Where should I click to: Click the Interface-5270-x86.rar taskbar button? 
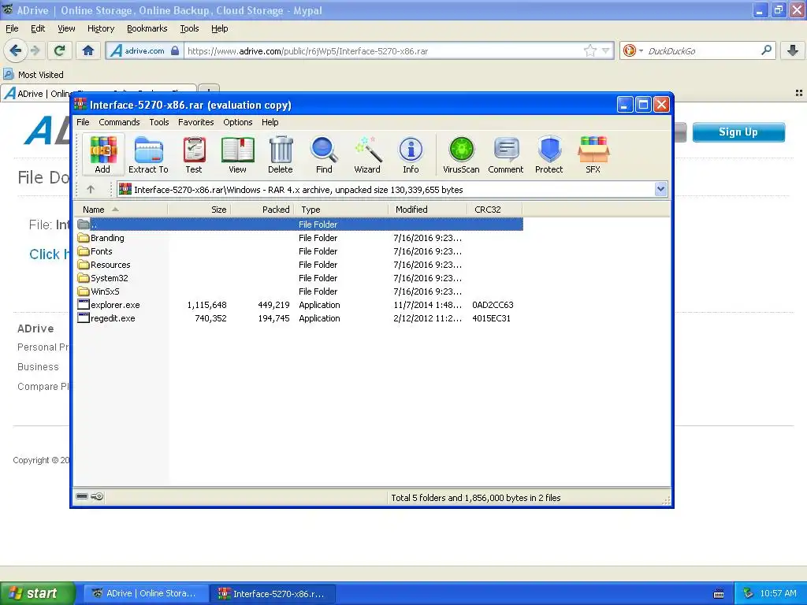coord(273,593)
